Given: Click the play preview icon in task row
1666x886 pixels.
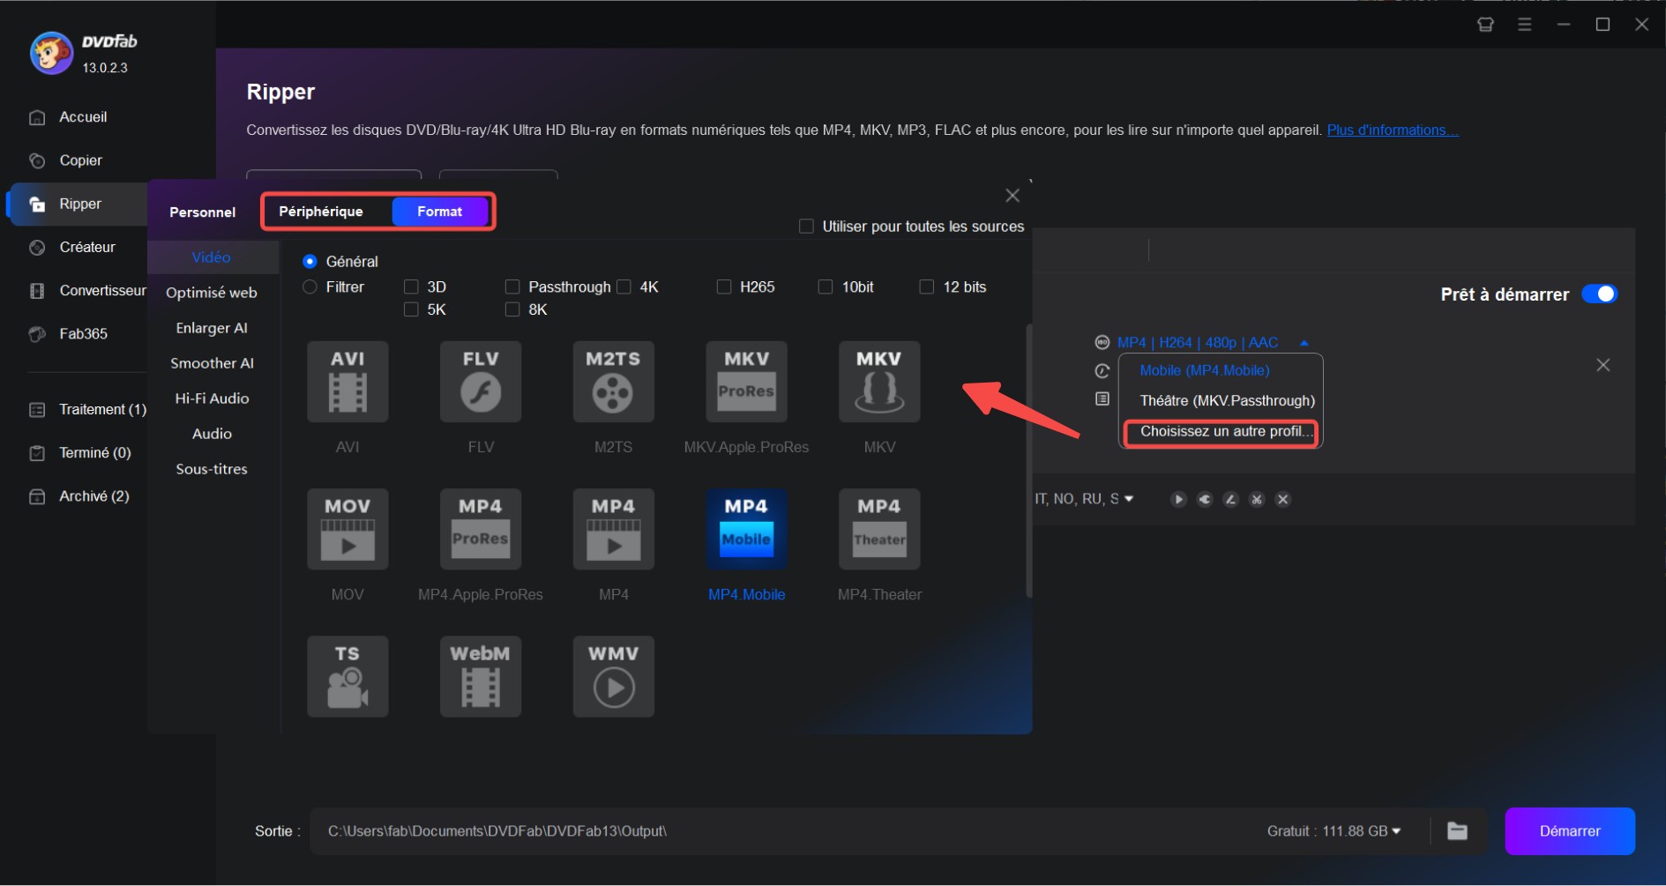Looking at the screenshot, I should click(1178, 499).
